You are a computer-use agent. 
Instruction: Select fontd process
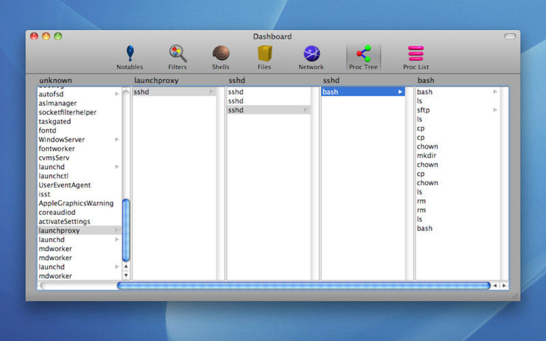pos(79,130)
